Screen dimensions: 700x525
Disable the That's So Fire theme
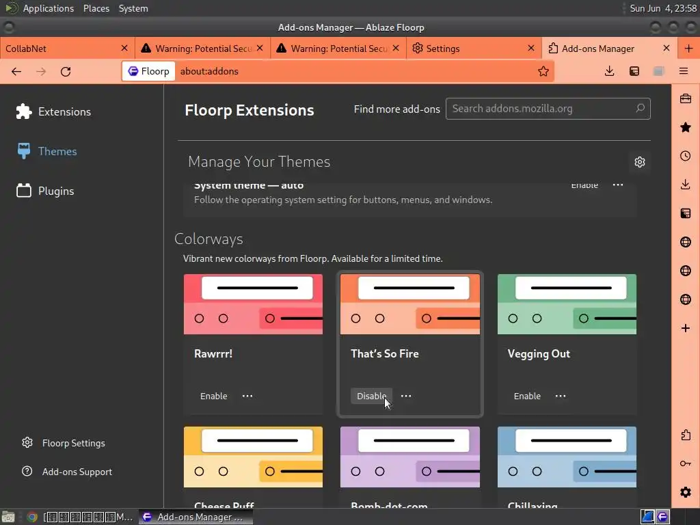tap(371, 396)
